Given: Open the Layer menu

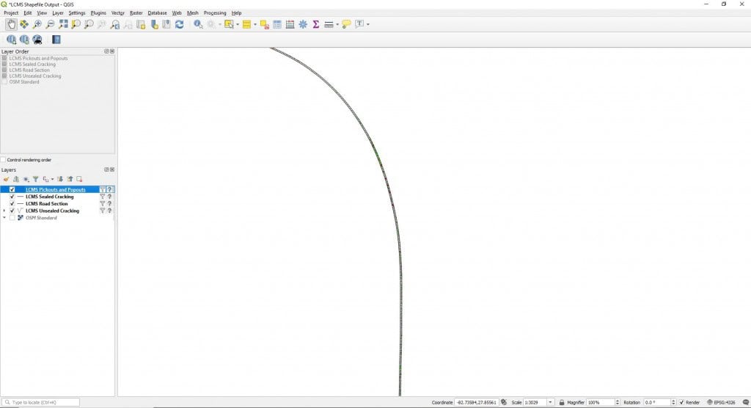Looking at the screenshot, I should click(x=58, y=13).
